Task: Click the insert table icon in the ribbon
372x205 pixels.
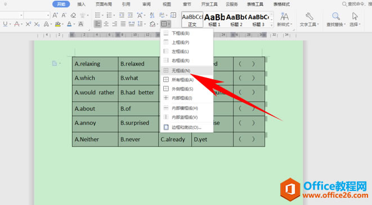Action: click(173, 15)
